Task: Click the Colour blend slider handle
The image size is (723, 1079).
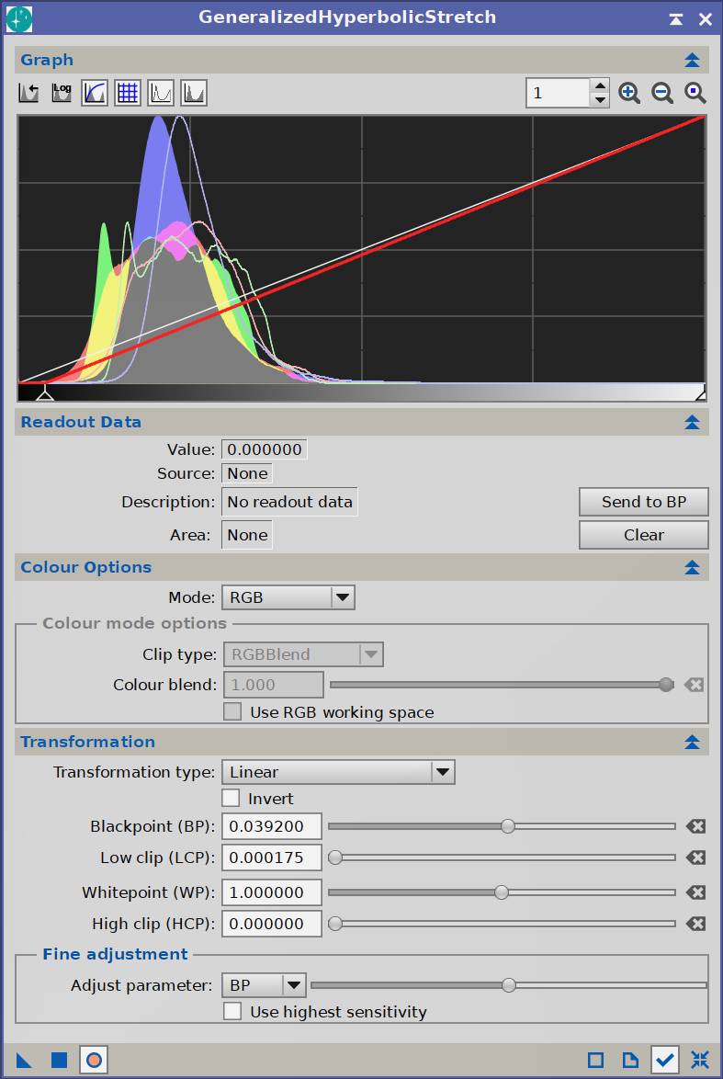Action: (666, 685)
